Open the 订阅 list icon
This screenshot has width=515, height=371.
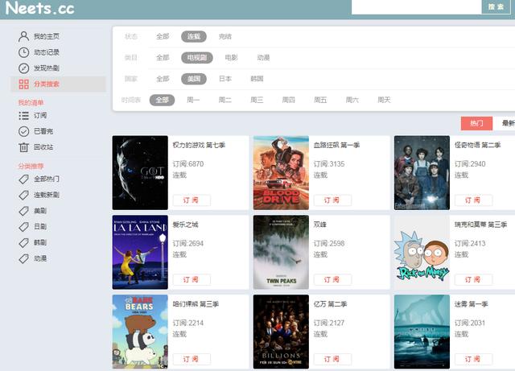pyautogui.click(x=23, y=116)
